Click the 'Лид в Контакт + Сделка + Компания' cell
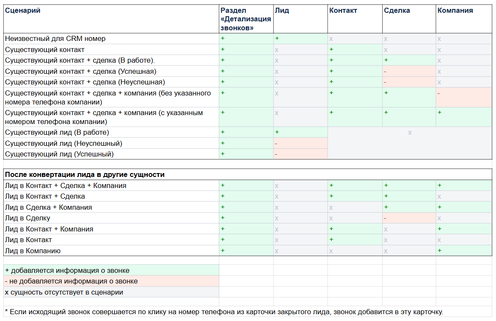 tap(66, 185)
